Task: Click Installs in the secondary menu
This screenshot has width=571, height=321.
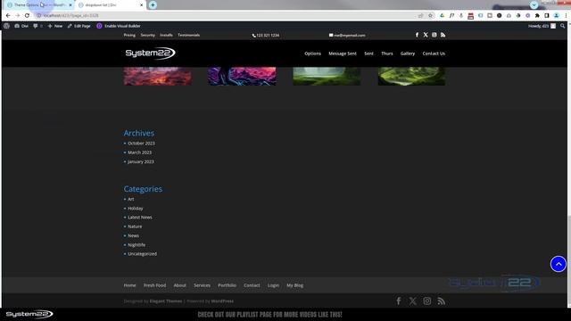Action: click(x=166, y=35)
